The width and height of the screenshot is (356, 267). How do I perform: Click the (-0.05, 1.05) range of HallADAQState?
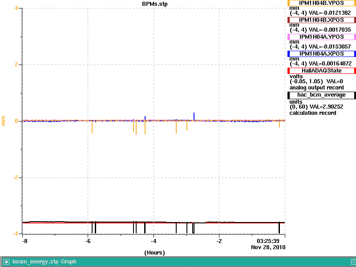[x=306, y=81]
